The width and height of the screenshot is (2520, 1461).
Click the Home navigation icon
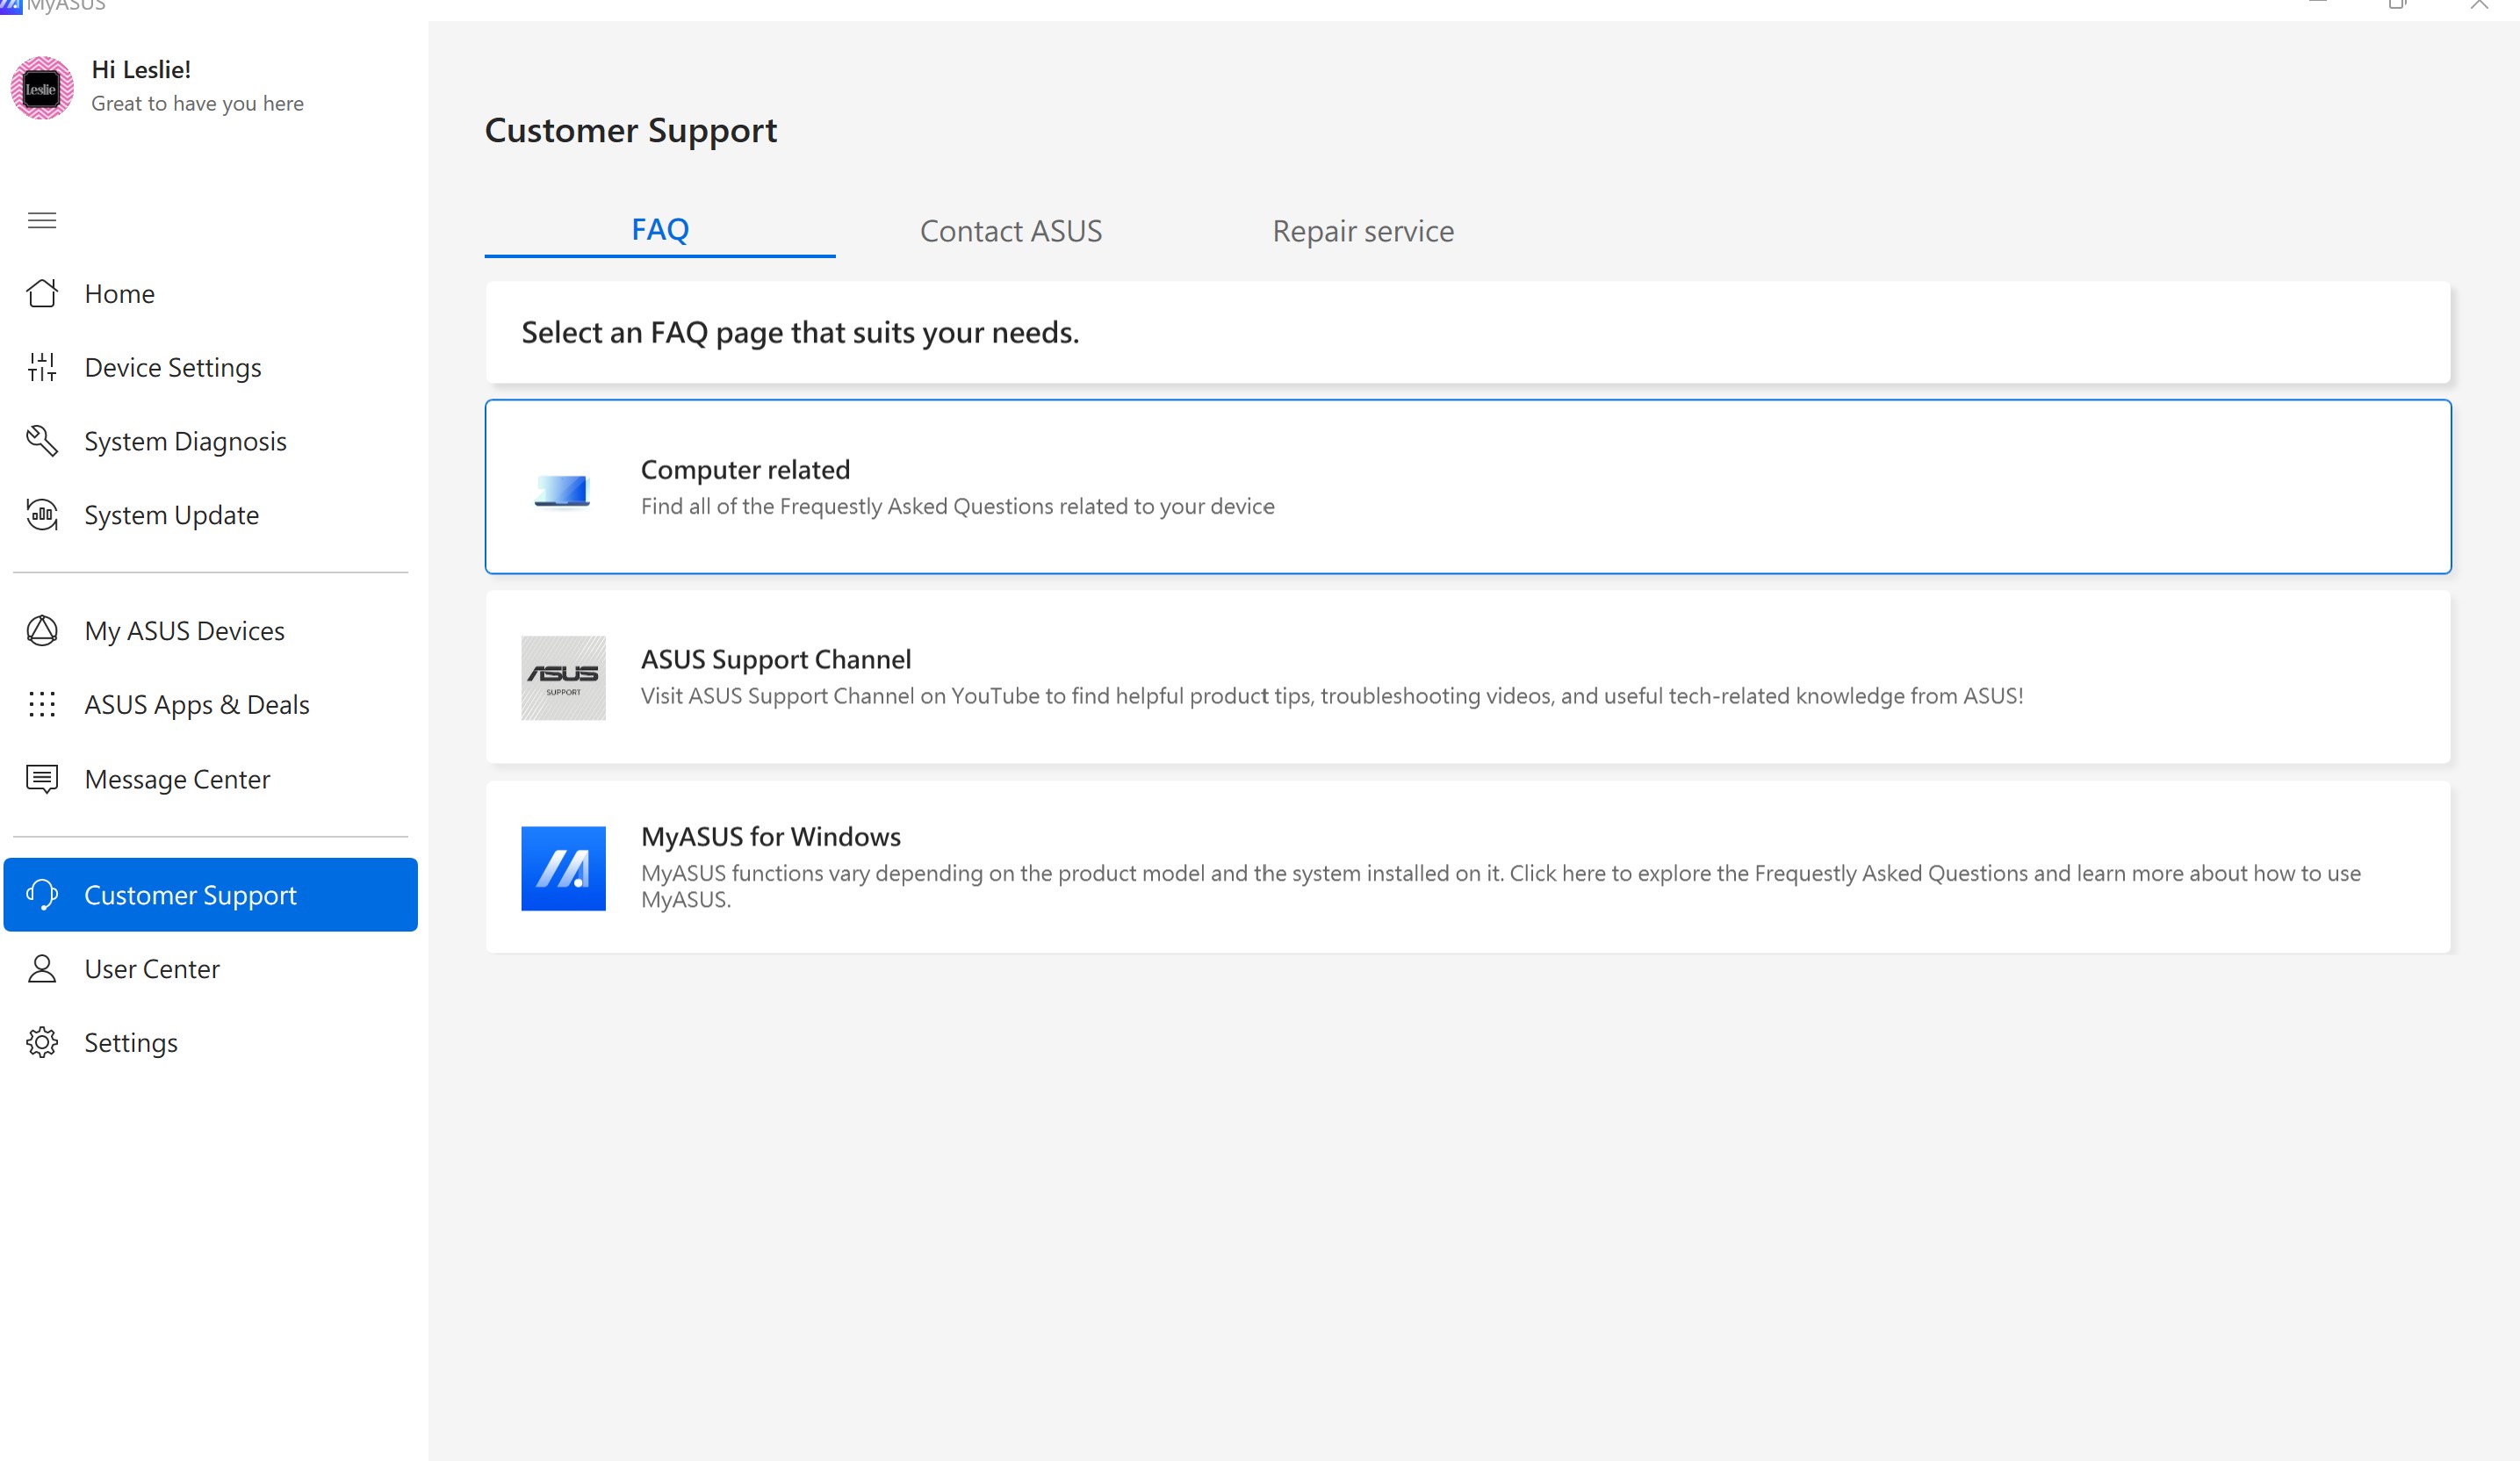point(44,292)
